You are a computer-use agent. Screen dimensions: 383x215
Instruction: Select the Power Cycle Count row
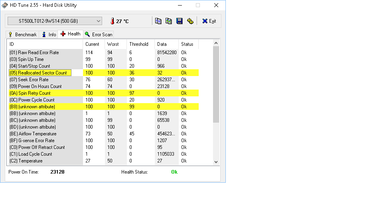click(x=104, y=100)
